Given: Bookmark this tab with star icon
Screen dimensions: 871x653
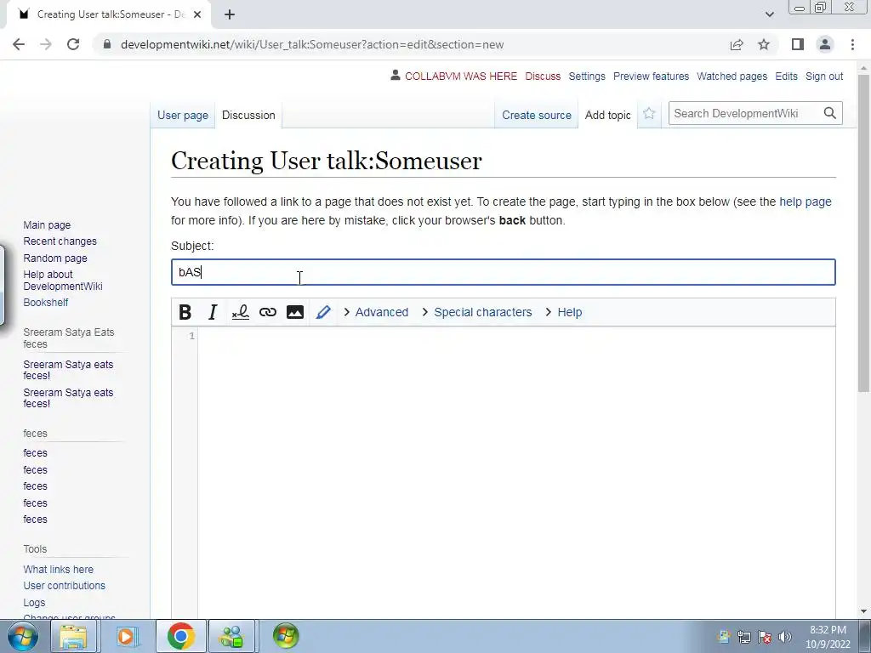Looking at the screenshot, I should tap(764, 44).
